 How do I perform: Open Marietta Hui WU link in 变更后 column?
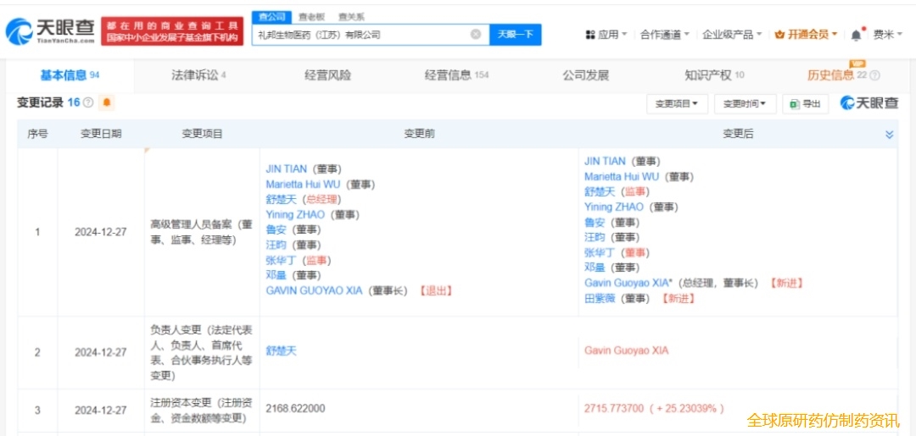click(622, 177)
